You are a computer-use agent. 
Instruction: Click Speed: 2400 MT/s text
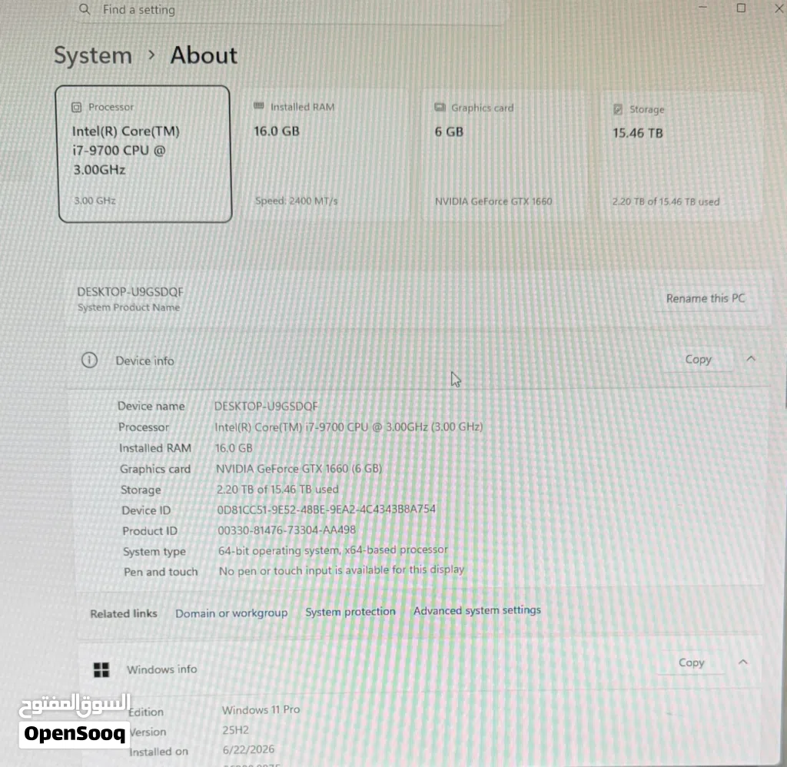(x=296, y=201)
